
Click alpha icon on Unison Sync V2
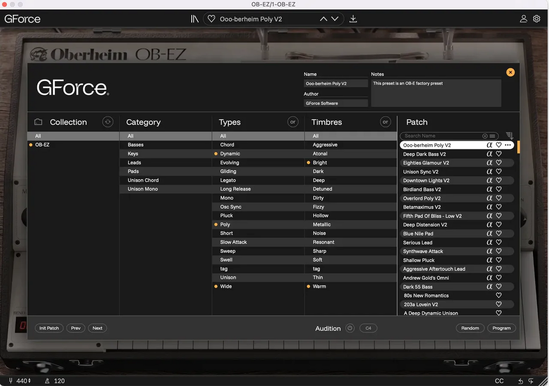tap(490, 172)
